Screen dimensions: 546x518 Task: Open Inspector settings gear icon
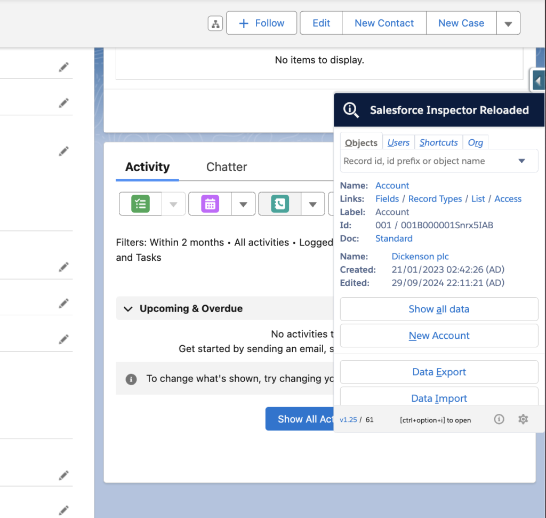pyautogui.click(x=523, y=419)
